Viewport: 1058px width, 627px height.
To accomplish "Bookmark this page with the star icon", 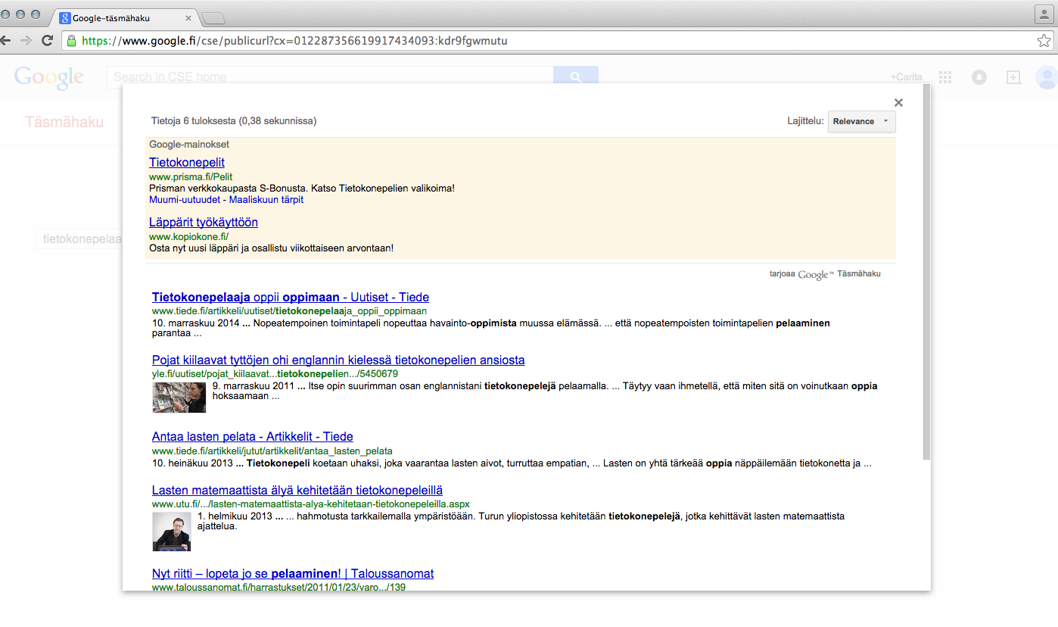I will pyautogui.click(x=1044, y=41).
